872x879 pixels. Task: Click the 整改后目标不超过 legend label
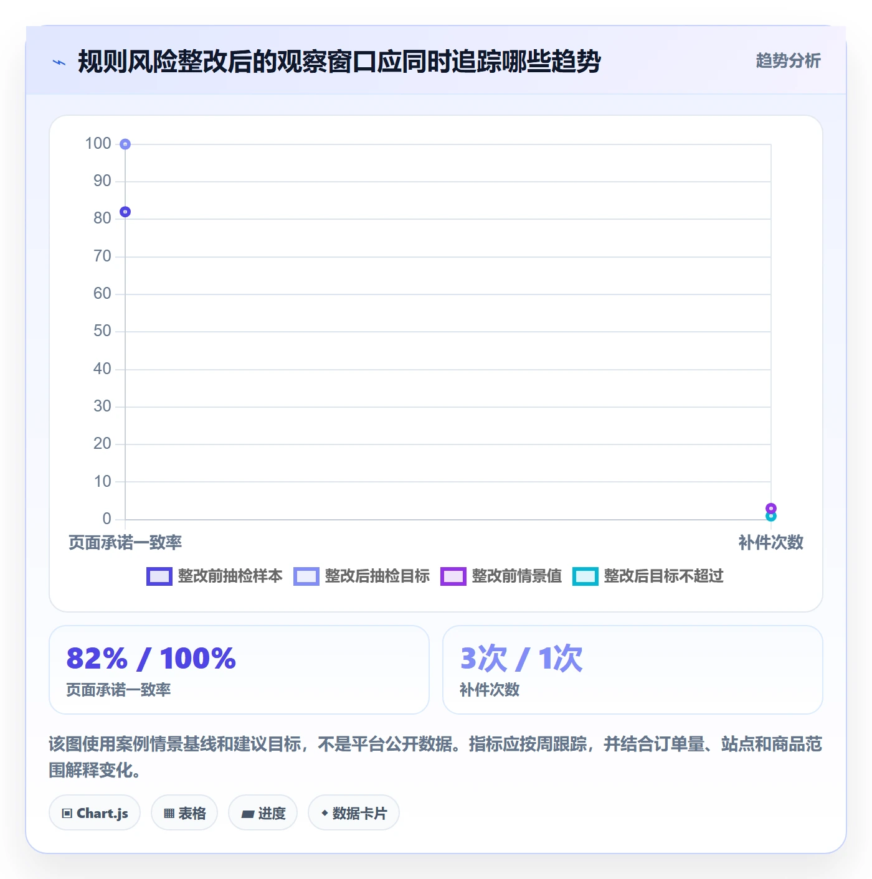click(x=663, y=576)
